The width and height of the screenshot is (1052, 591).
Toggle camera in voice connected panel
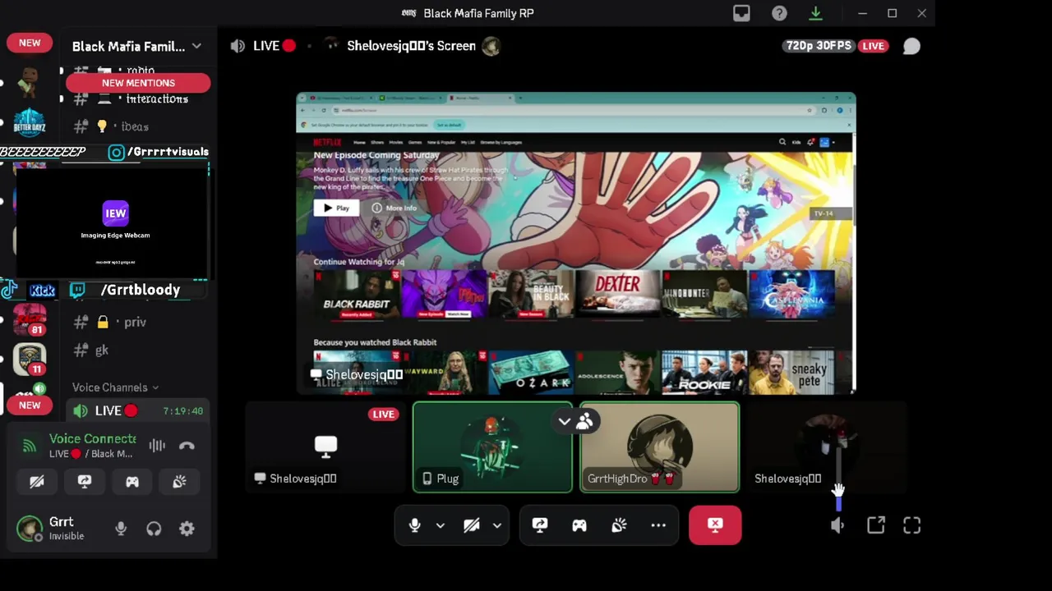tap(37, 482)
